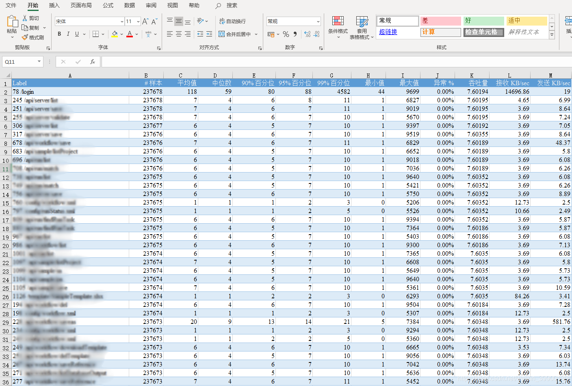Increase font size with the larger A icon
Image resolution: width=572 pixels, height=386 pixels.
click(x=145, y=21)
